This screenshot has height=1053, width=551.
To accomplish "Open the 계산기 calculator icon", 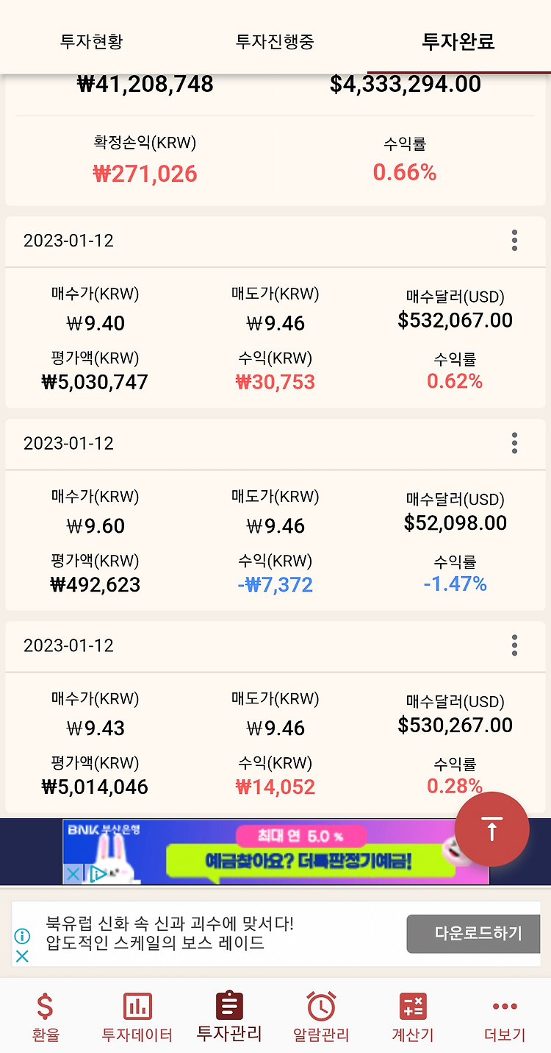I will pyautogui.click(x=413, y=1007).
